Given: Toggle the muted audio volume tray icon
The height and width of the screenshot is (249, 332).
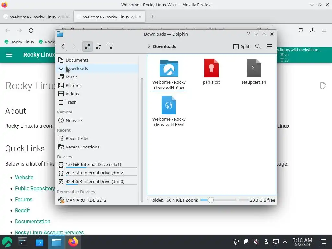Looking at the screenshot, I should click(x=256, y=242).
